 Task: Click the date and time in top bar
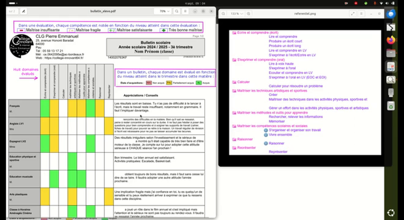(x=195, y=3)
